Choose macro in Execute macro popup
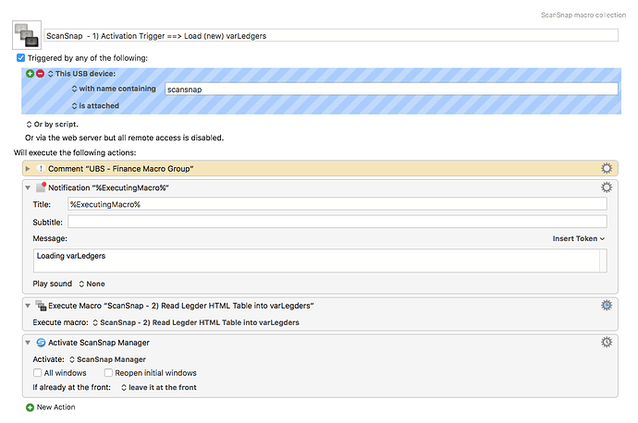 [196, 322]
